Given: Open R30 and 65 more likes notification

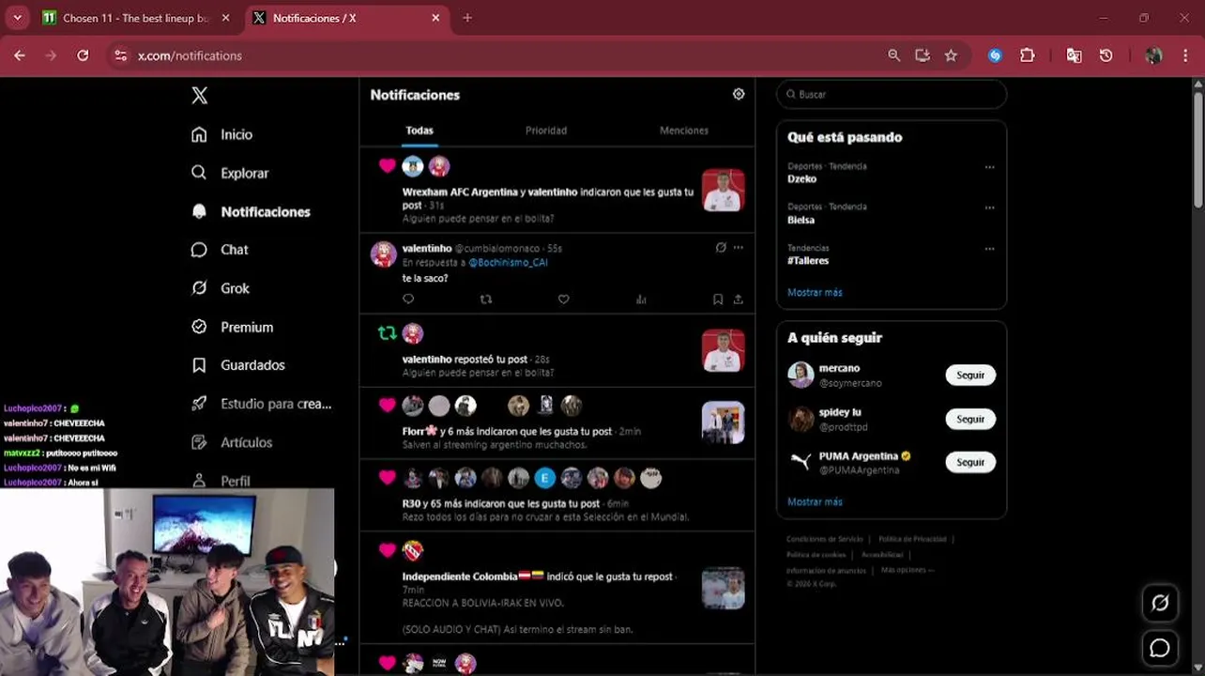Looking at the screenshot, I should (557, 496).
